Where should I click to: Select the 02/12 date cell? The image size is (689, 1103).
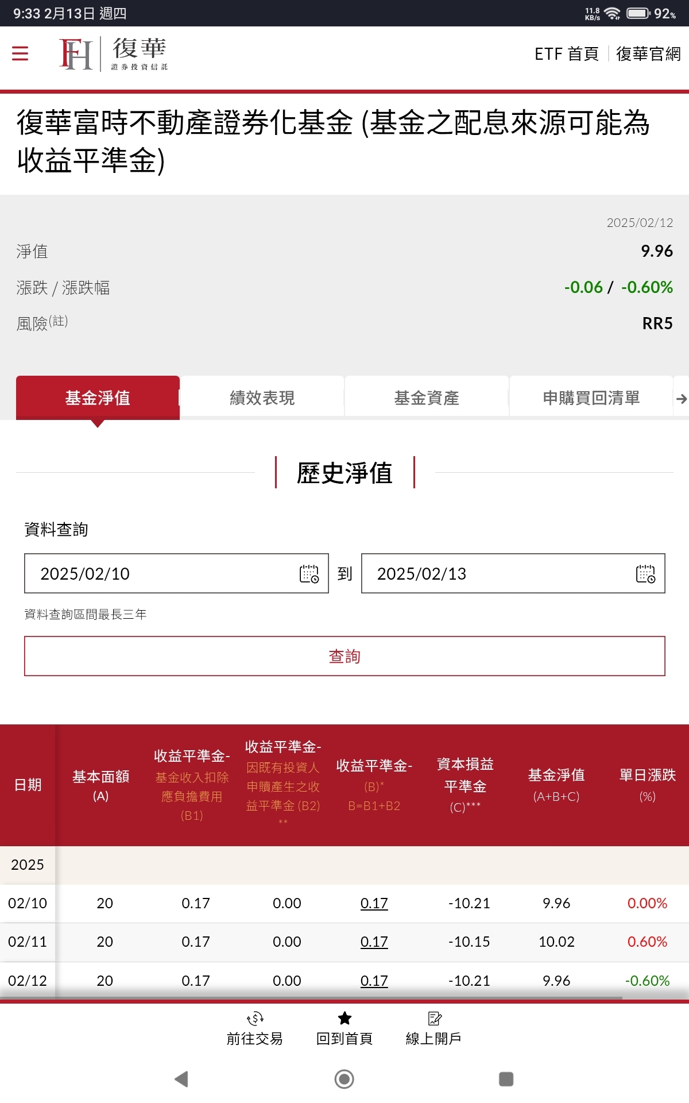[28, 981]
